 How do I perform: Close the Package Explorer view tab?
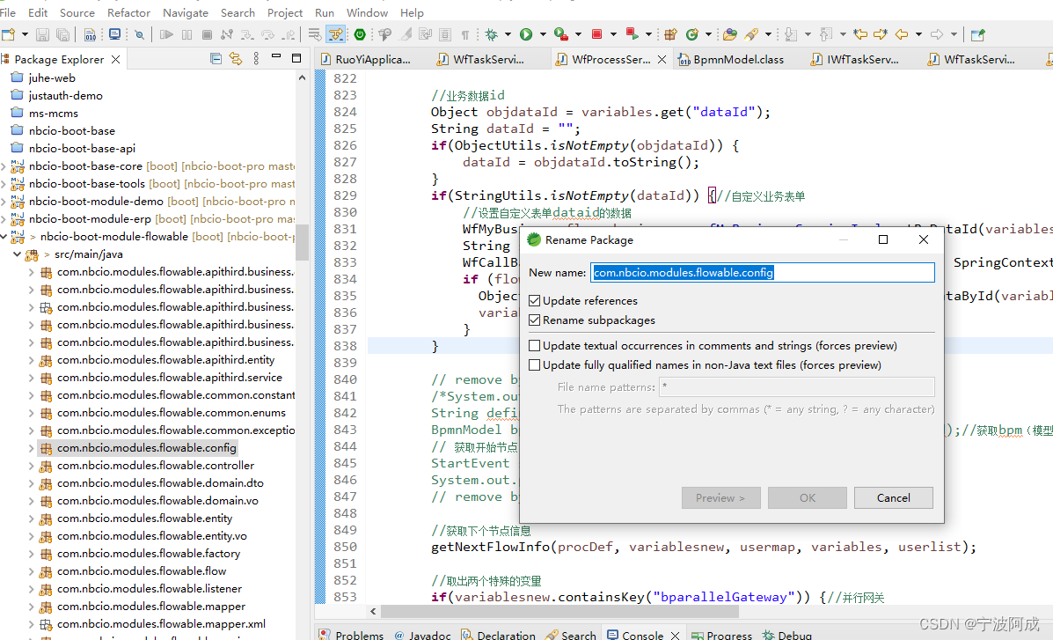coord(115,59)
